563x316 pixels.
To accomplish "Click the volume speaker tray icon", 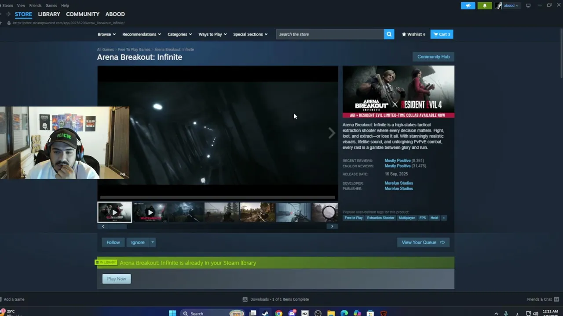I will click(536, 313).
